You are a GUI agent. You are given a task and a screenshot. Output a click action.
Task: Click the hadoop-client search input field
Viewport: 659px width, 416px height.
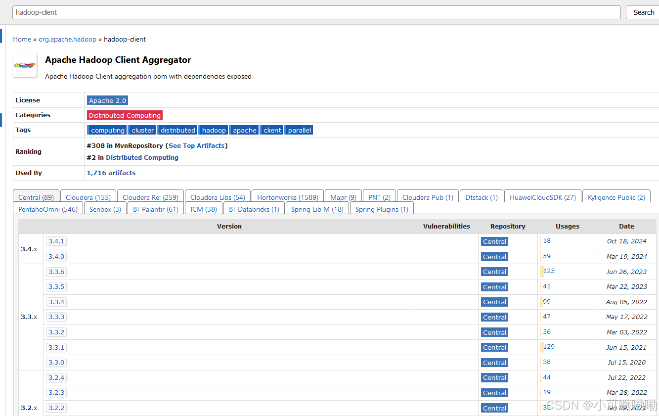click(316, 12)
